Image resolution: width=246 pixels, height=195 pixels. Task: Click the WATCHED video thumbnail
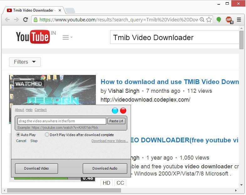[x=52, y=90]
